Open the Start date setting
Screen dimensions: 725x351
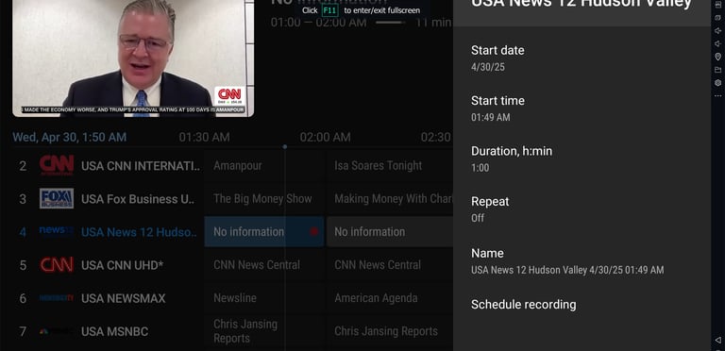(x=582, y=58)
